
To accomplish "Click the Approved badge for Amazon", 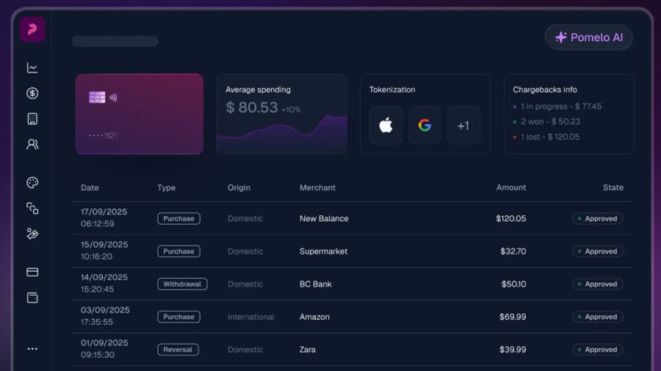I will (x=598, y=317).
